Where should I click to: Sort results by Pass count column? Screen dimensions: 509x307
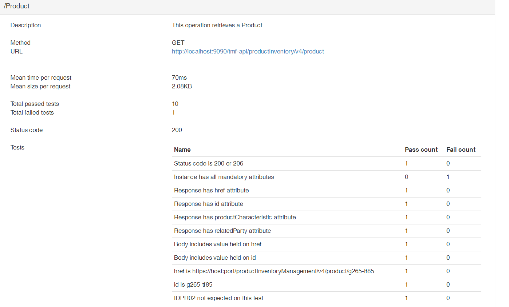tap(421, 149)
